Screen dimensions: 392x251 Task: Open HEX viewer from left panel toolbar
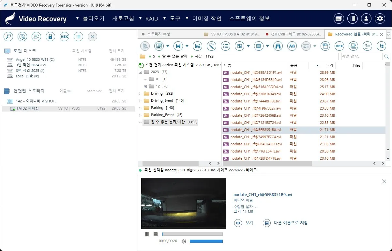click(64, 37)
